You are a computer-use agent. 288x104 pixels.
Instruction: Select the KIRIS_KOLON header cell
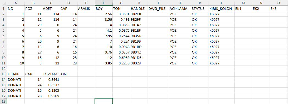point(222,8)
